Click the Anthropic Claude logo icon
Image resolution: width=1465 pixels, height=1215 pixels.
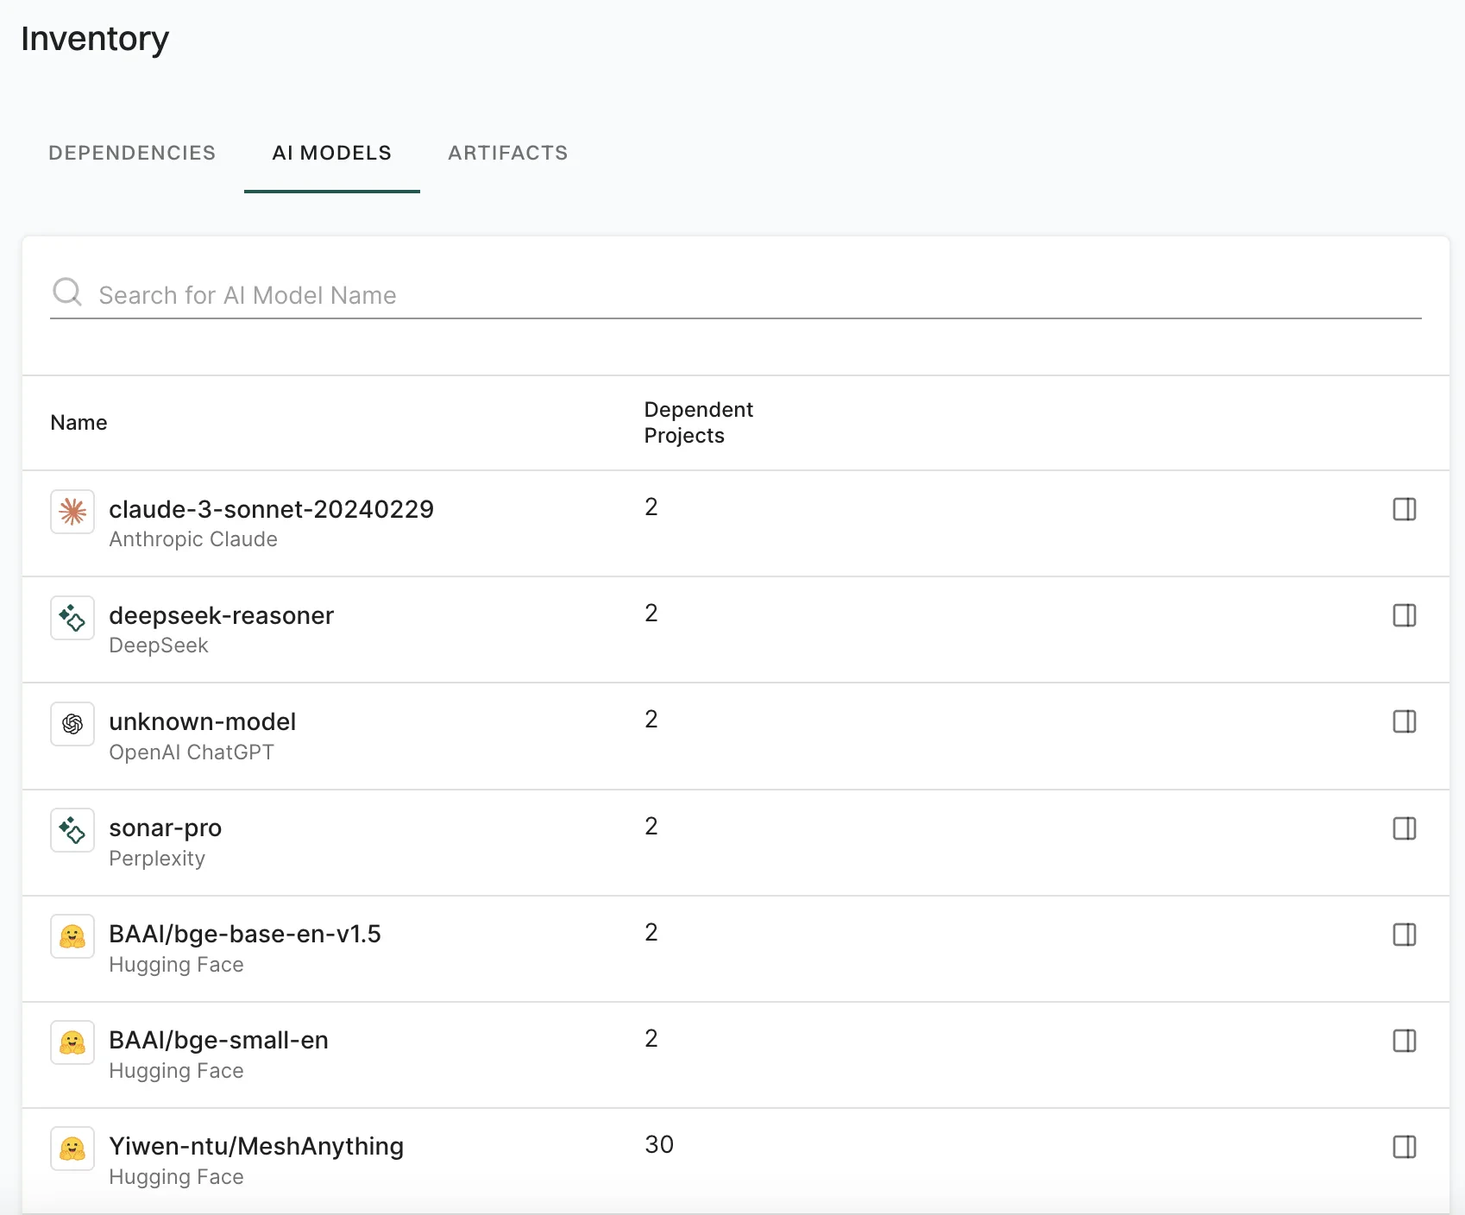coord(72,512)
